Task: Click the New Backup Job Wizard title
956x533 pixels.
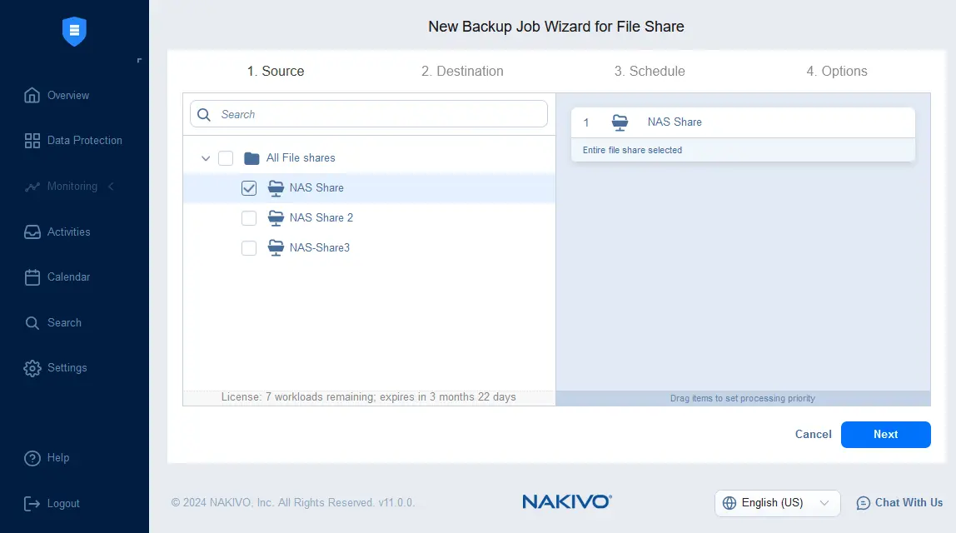Action: coord(556,27)
